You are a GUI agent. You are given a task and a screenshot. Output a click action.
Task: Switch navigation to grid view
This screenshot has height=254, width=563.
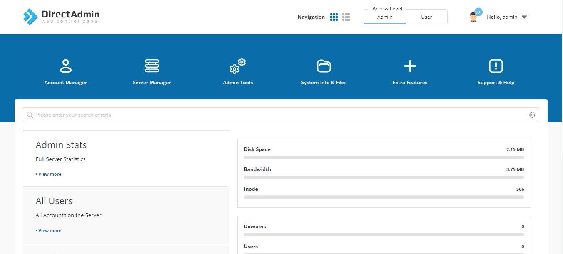tap(334, 17)
